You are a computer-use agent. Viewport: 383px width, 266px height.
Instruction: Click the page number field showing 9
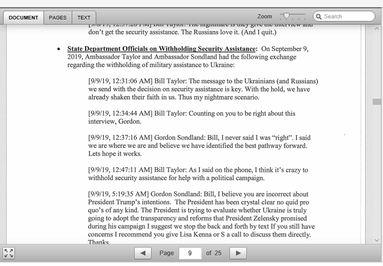pyautogui.click(x=190, y=253)
